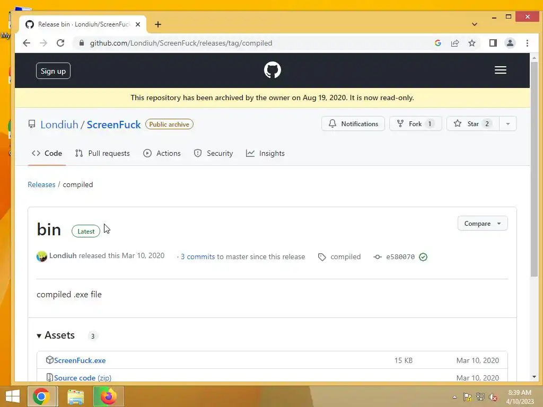Open the hamburger menu in GitHub header

[x=501, y=70]
